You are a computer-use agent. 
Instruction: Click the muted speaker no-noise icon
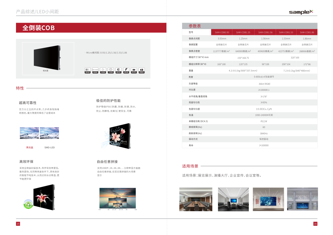point(103,70)
